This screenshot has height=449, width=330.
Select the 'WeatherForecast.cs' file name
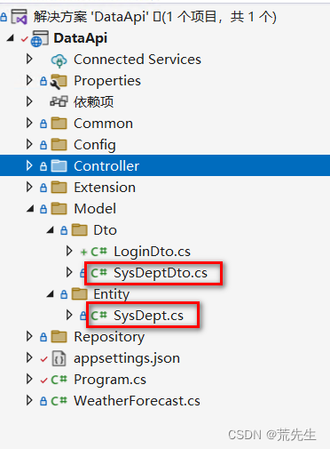click(137, 401)
